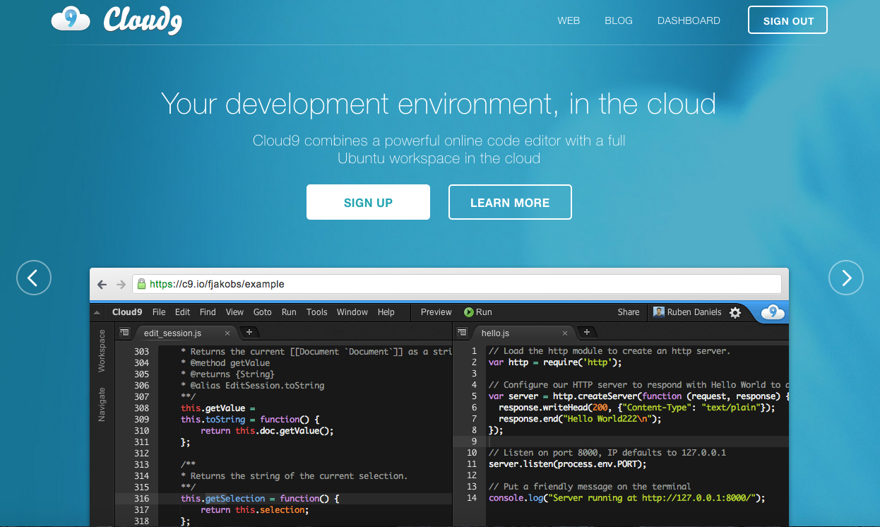Open the Edit menu

coord(183,312)
